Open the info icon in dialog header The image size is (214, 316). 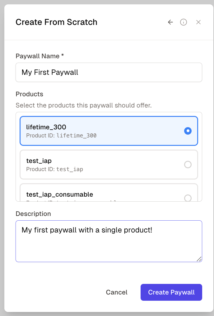tap(184, 22)
